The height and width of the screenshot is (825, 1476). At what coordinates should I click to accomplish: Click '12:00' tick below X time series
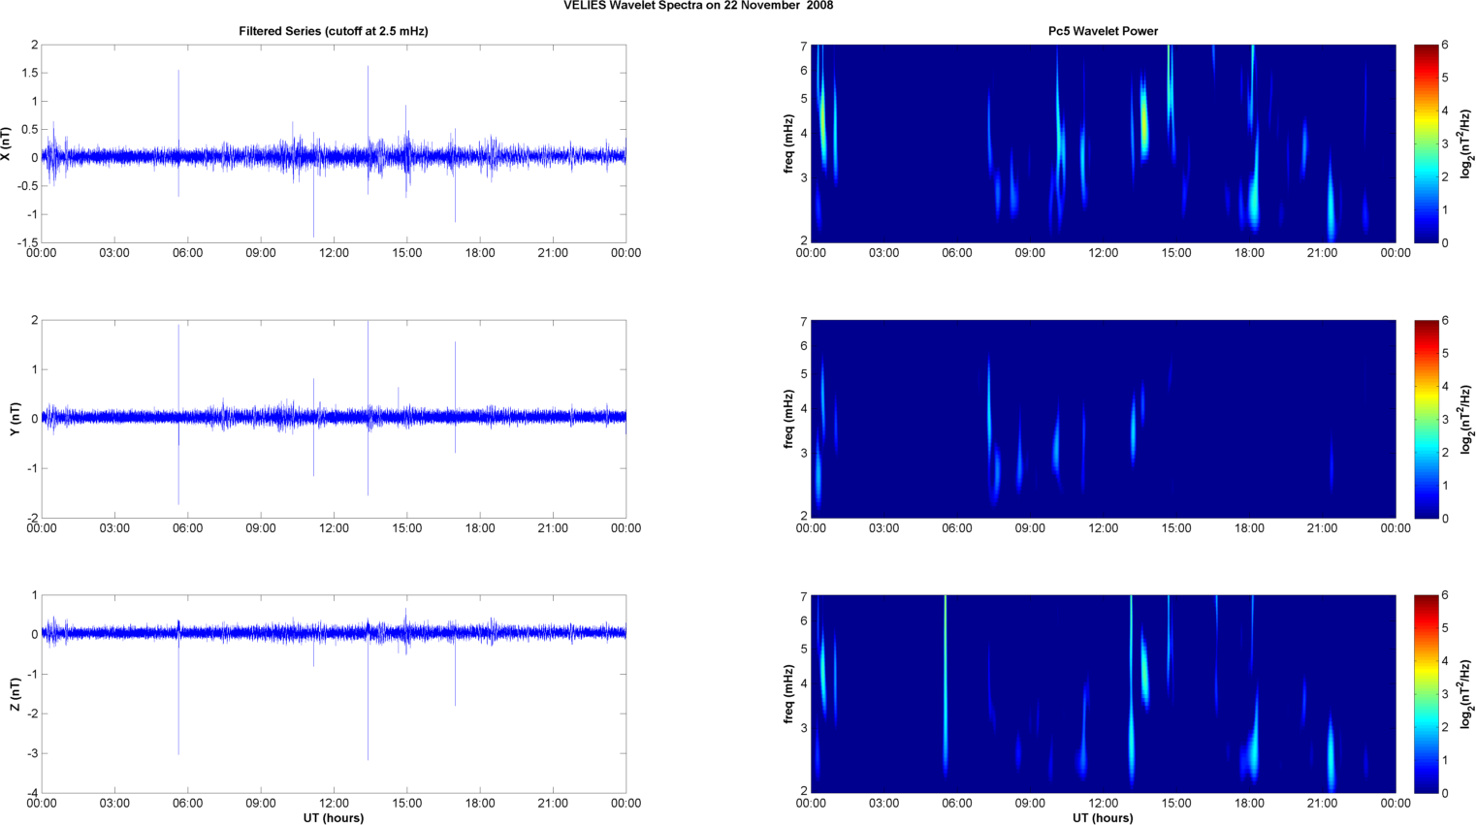pyautogui.click(x=334, y=253)
